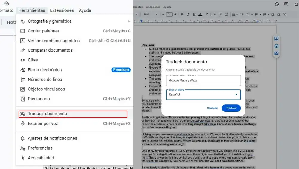Click the font size 11 field

pos(169,14)
